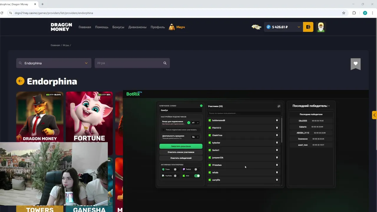
Task: Click the info icon next to subscriber bonus
Action: tap(189, 122)
